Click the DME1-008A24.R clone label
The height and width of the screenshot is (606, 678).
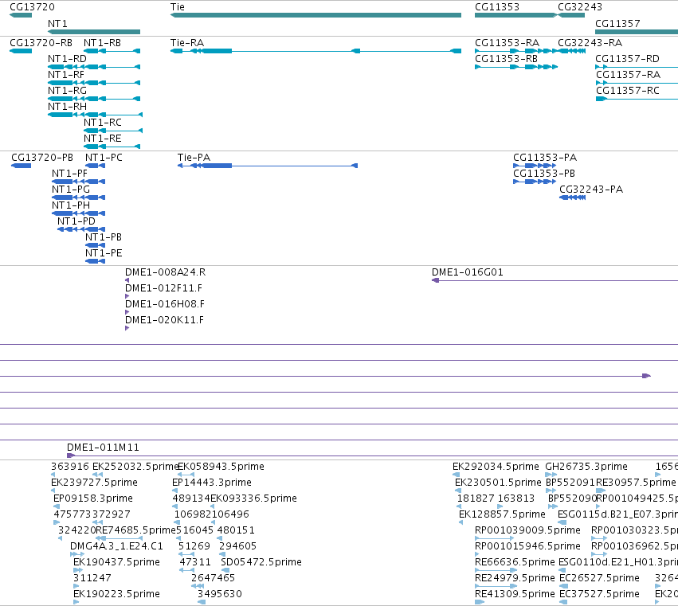coord(165,272)
